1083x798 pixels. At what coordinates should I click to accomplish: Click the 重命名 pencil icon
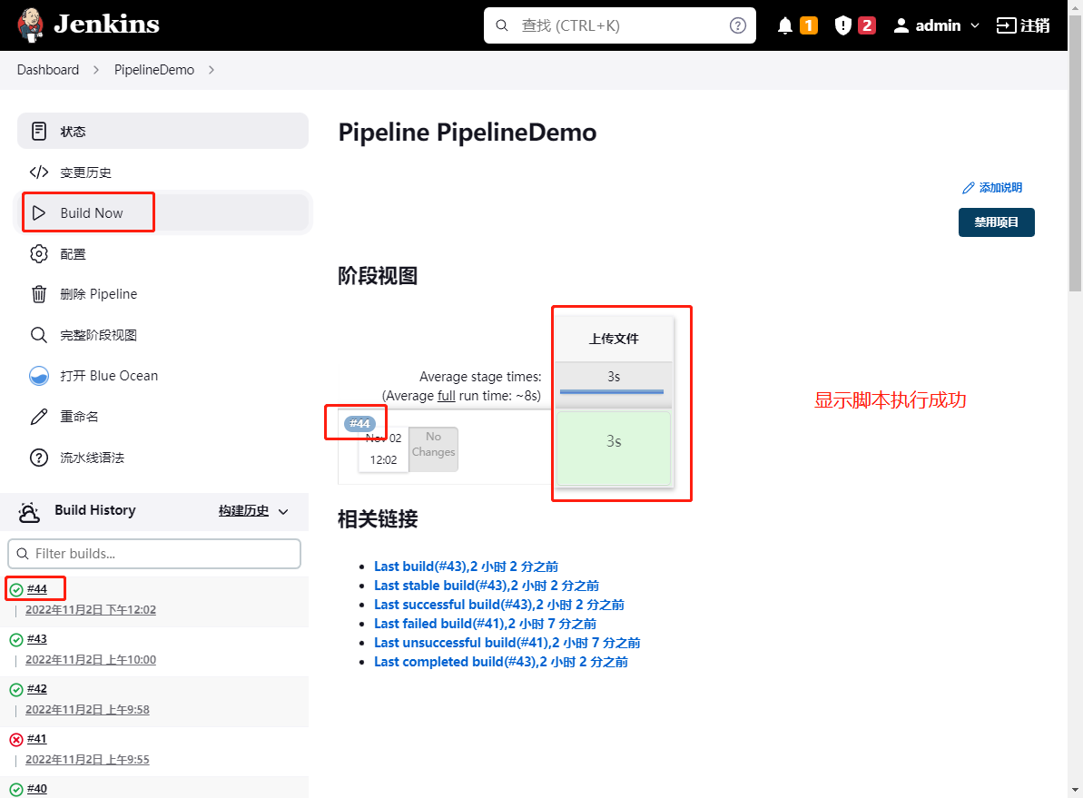pos(39,416)
